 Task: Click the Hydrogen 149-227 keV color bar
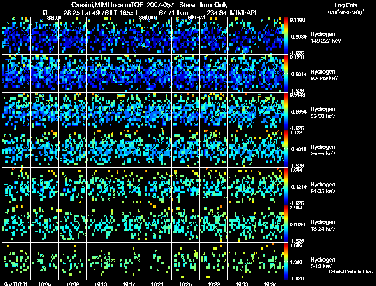click(x=286, y=36)
